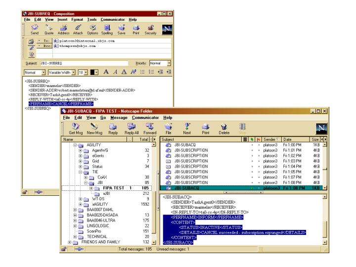The width and height of the screenshot is (356, 267).
Task: Open the Security lock icon
Action: click(150, 30)
